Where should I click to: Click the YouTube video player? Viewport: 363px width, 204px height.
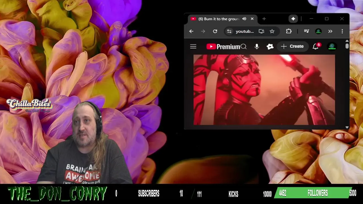[x=264, y=90]
